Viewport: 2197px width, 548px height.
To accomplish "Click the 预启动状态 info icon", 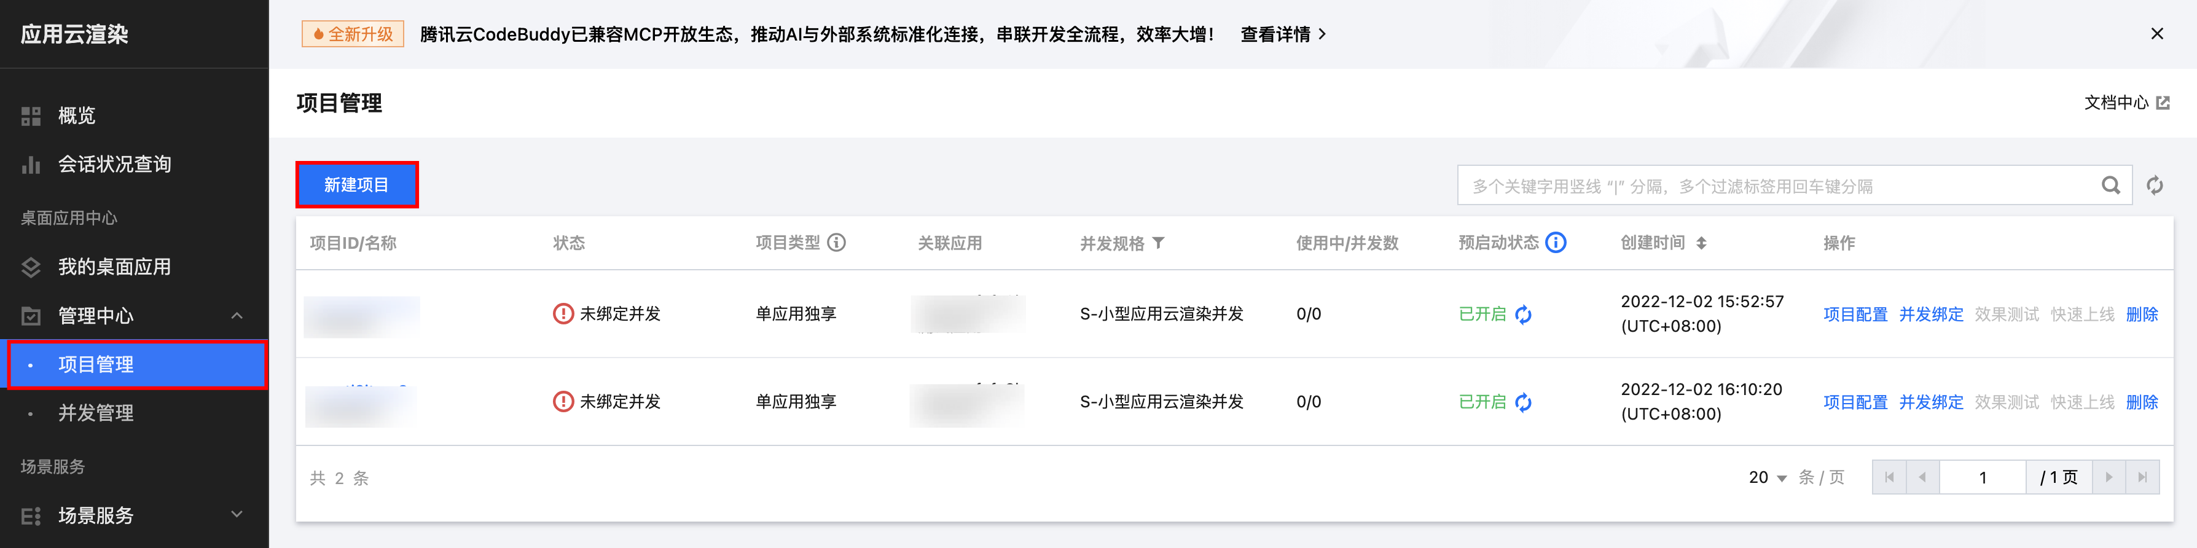I will [x=1556, y=243].
